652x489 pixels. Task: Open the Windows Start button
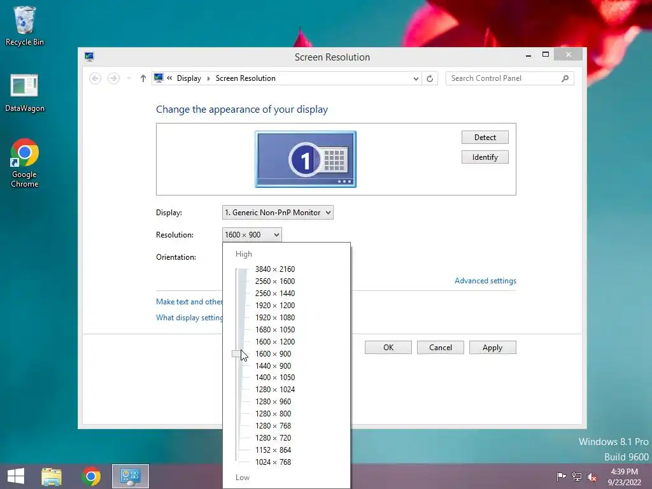pyautogui.click(x=16, y=476)
